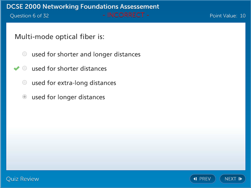Screen dimensions: 251x188
Task: Pick the "used for extra-long distances" radio button
Action: pos(24,83)
